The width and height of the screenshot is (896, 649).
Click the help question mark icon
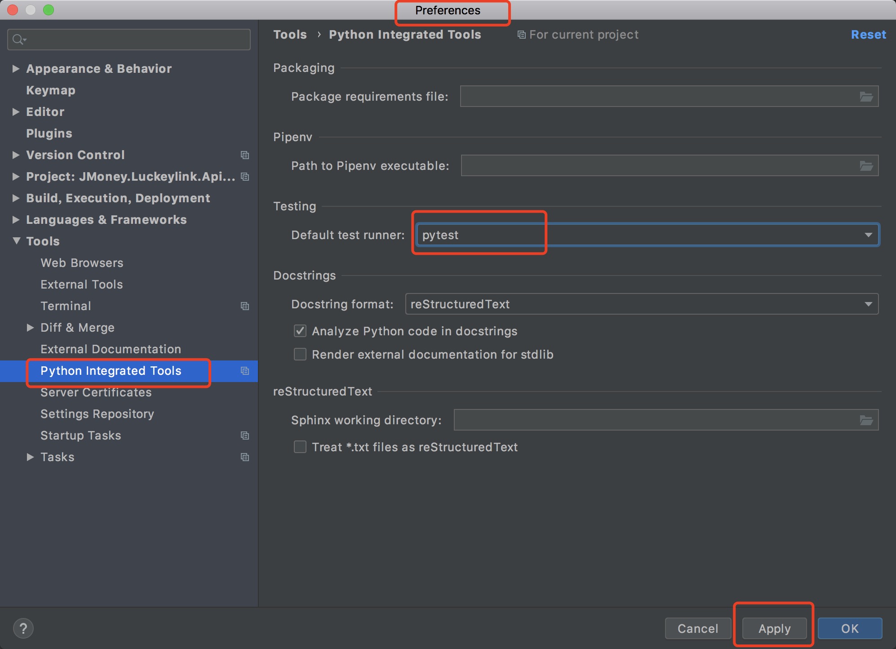coord(23,628)
